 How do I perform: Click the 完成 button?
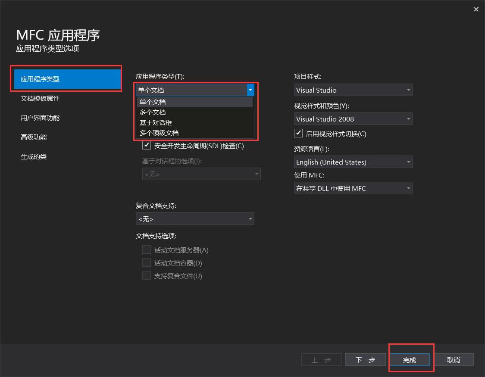410,359
